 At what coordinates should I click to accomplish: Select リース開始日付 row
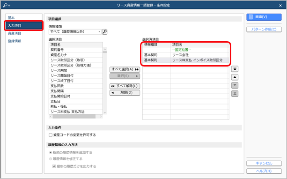pos(75,75)
